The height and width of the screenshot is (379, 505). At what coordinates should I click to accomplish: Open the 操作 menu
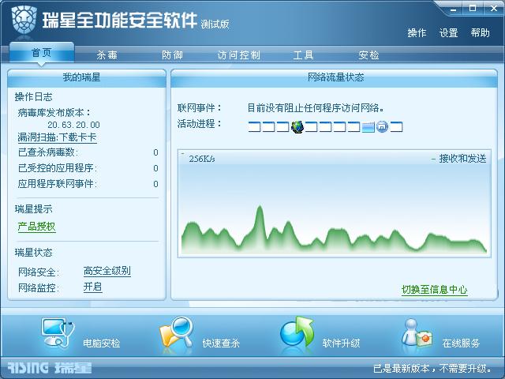(417, 33)
